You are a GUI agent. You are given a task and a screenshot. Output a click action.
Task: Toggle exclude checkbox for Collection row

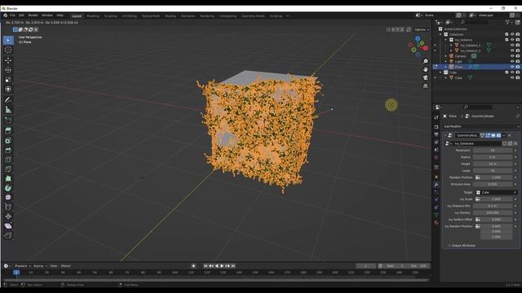click(507, 34)
